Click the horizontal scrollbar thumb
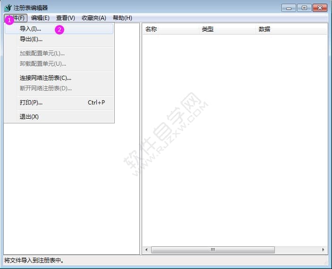This screenshot has height=269, width=332. [x=213, y=250]
